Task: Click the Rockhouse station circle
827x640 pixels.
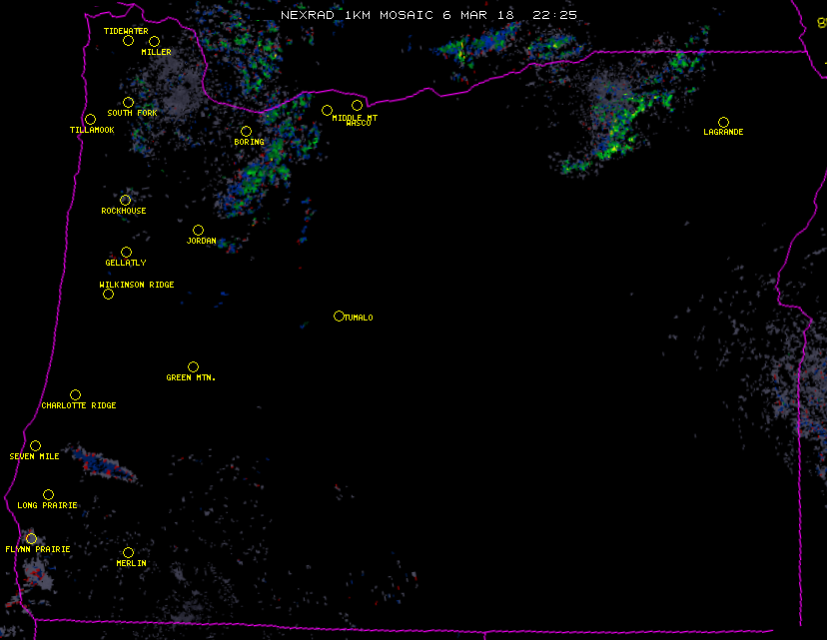Action: coord(125,200)
